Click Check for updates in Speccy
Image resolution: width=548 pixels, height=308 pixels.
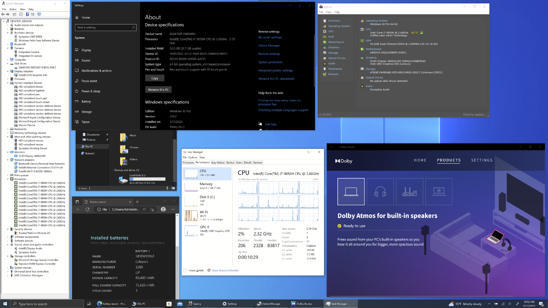(x=474, y=115)
